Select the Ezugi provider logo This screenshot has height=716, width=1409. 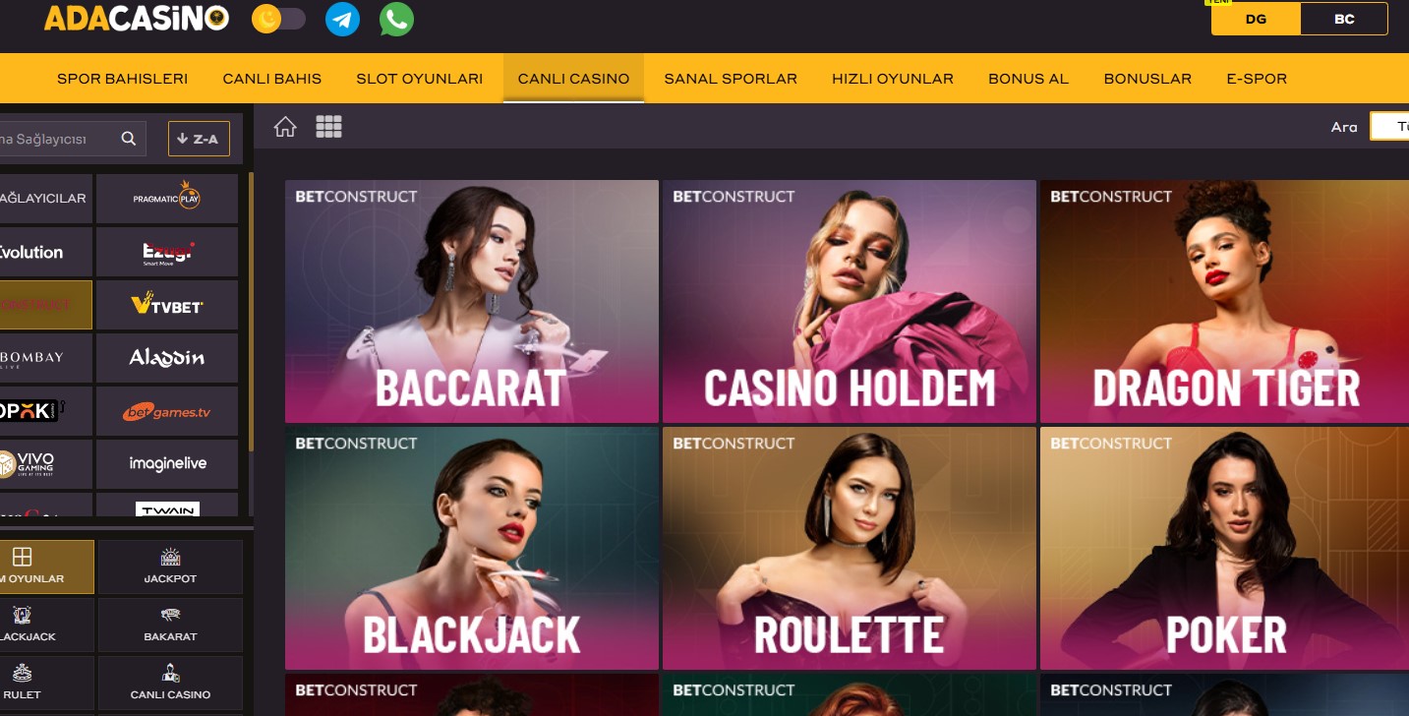(x=166, y=251)
